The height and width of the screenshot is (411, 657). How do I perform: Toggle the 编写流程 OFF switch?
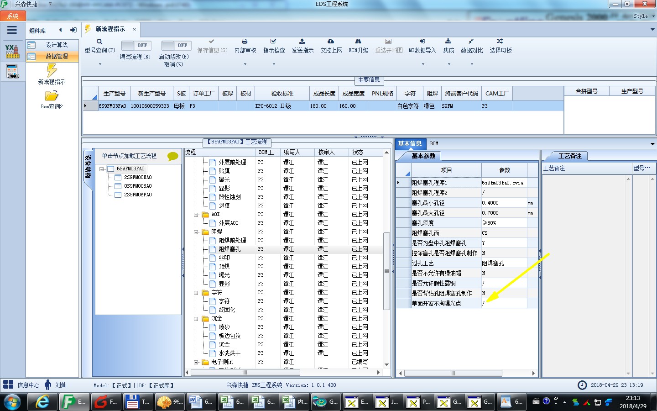pos(136,45)
